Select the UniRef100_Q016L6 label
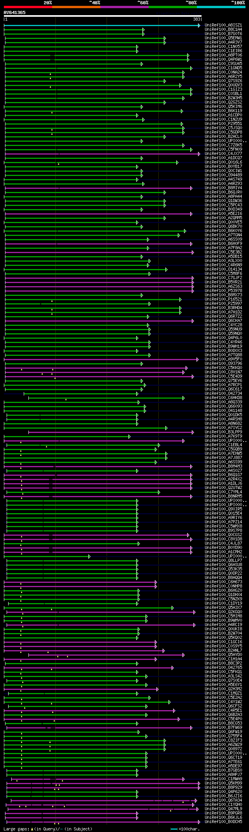 (x=223, y=162)
